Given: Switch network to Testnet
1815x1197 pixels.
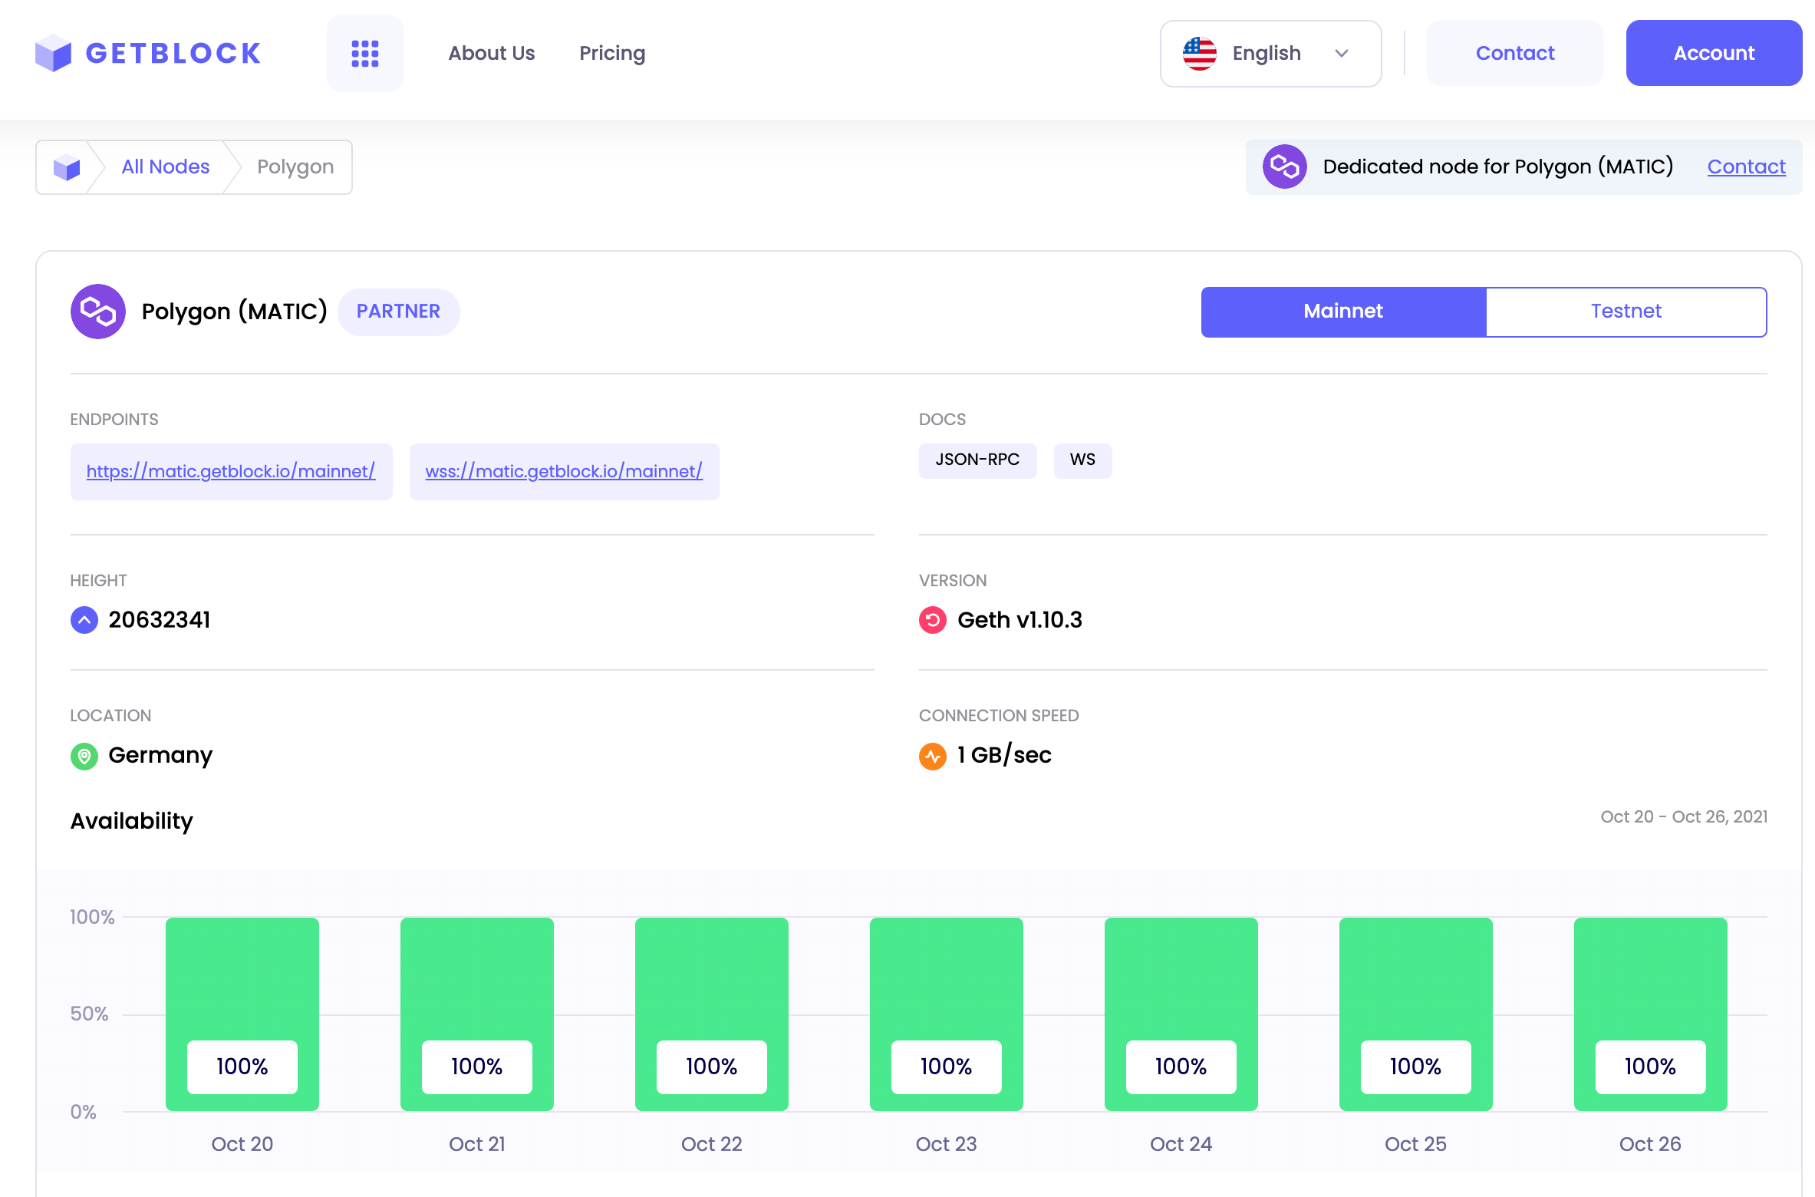Looking at the screenshot, I should point(1626,312).
